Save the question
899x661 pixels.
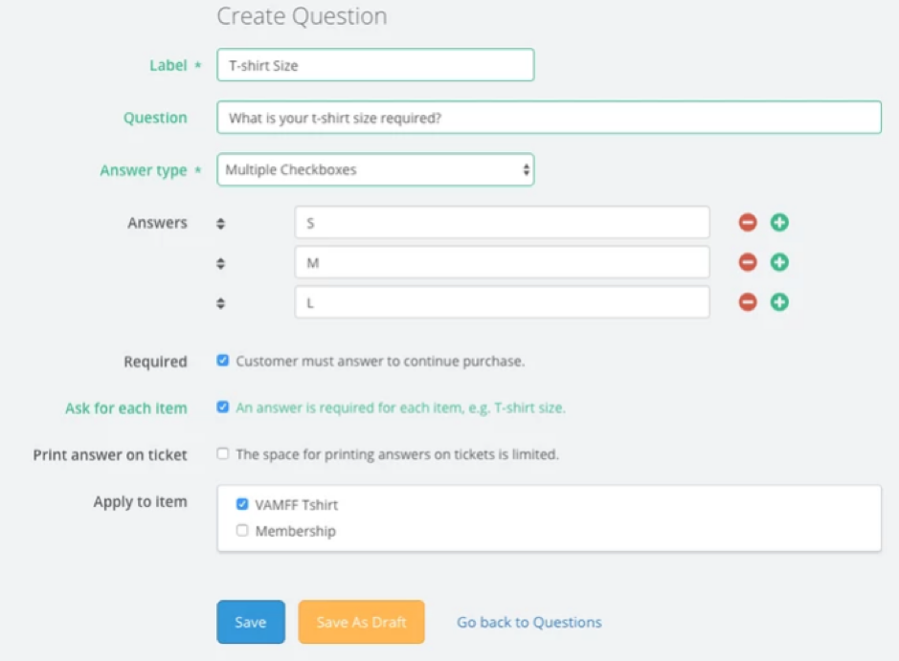(x=251, y=622)
